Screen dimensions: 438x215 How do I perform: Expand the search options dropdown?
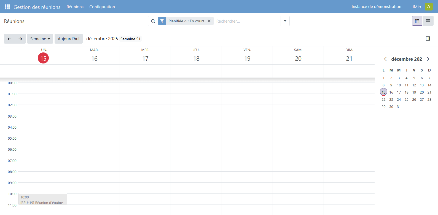pos(285,21)
